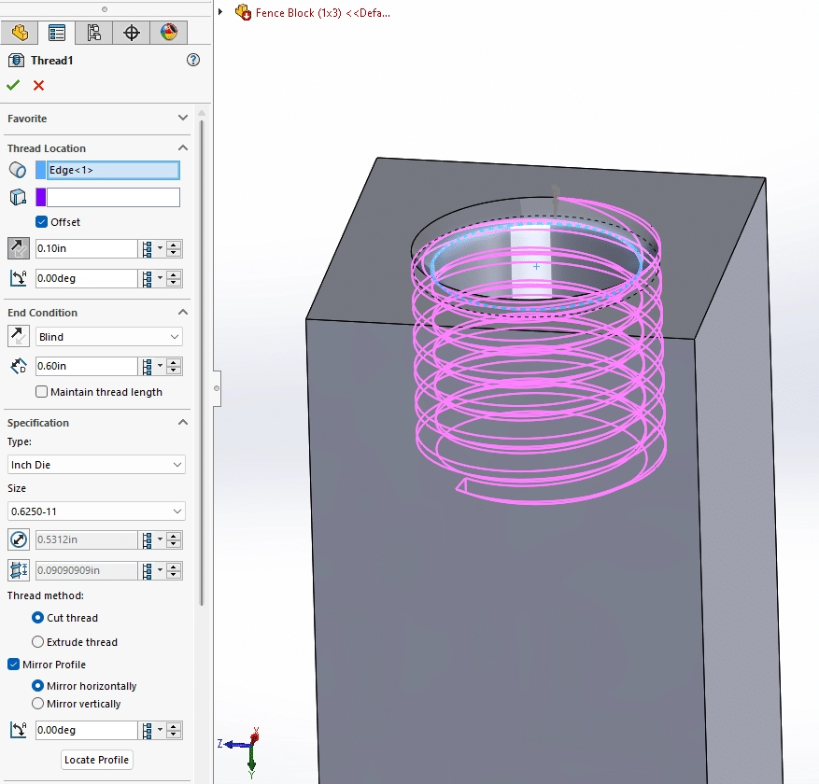Viewport: 819px width, 784px height.
Task: Switch to the FeatureManager design tree tab
Action: coord(17,32)
